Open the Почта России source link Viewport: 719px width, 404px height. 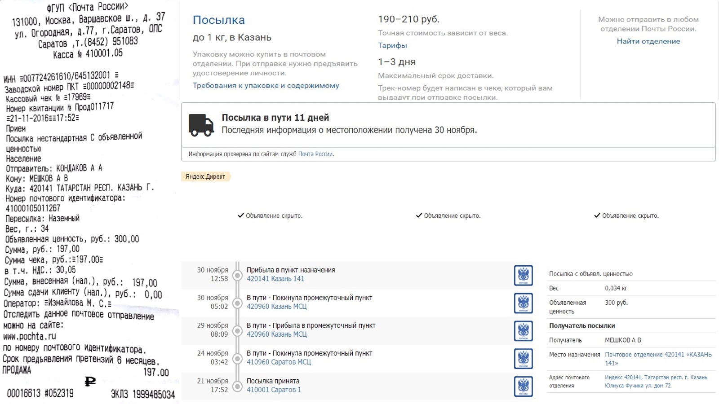click(315, 154)
